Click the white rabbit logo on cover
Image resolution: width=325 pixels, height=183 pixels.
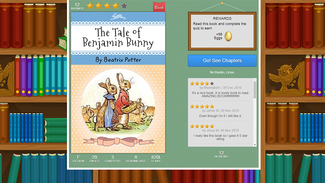coord(118,17)
